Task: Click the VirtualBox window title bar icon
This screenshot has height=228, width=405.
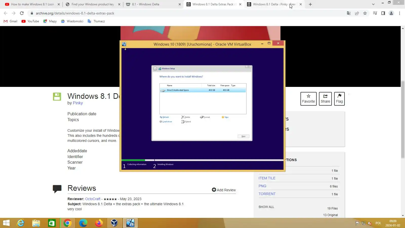Action: [124, 44]
